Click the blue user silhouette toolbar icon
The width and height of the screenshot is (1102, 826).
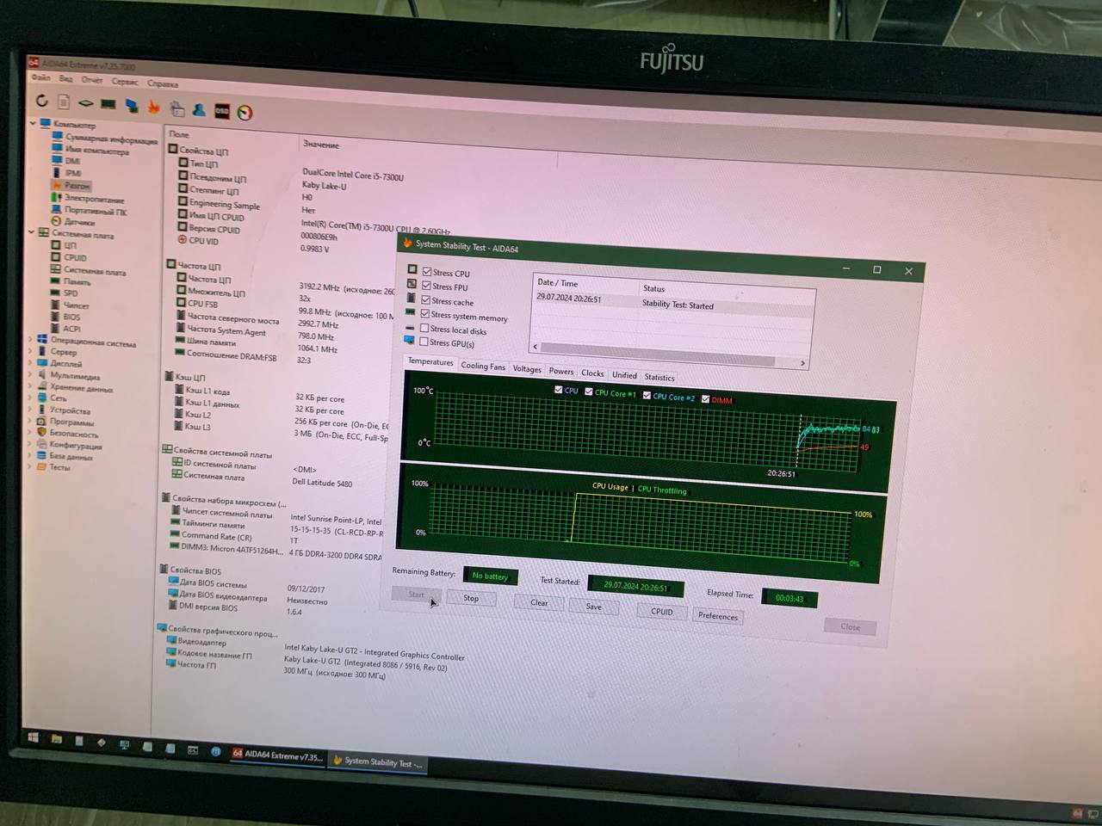199,110
